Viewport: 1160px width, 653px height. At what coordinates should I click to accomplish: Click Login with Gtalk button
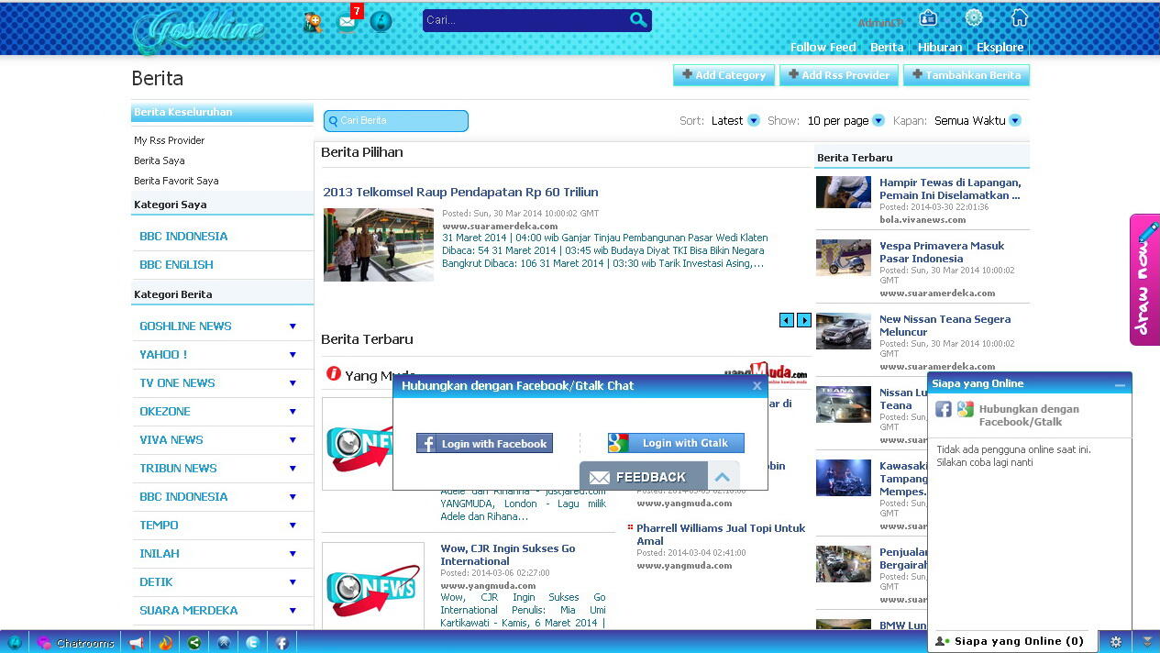click(676, 443)
